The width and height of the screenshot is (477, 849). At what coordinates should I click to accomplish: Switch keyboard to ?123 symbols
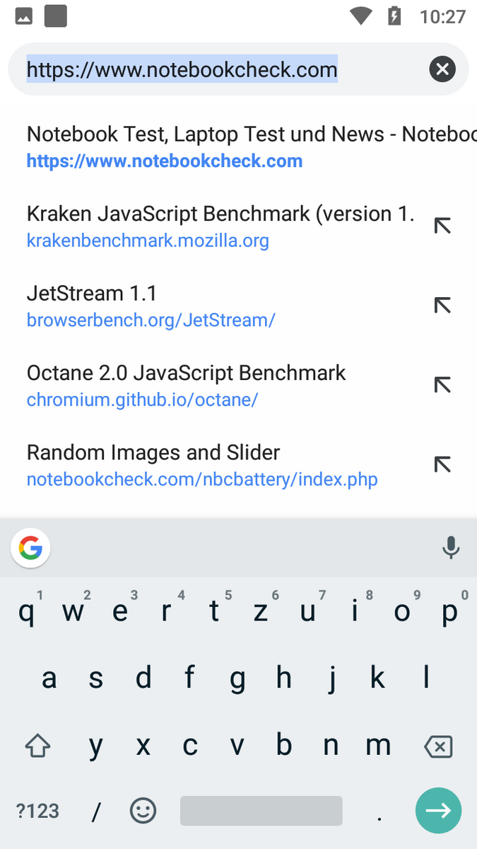[38, 811]
